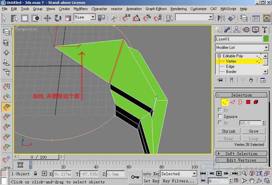Open the Rendering menu
The height and width of the screenshot is (185, 272).
[x=179, y=9]
